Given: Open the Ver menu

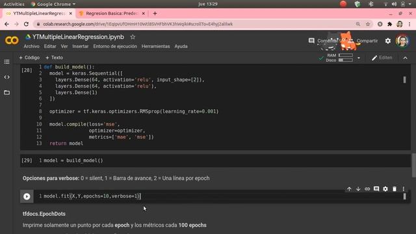Looking at the screenshot, I should (64, 46).
